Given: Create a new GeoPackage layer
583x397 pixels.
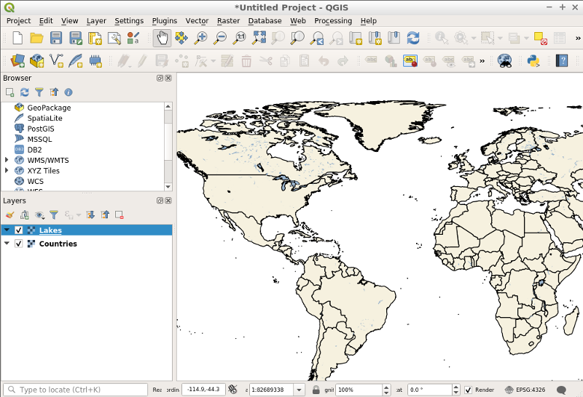Looking at the screenshot, I should (37, 60).
